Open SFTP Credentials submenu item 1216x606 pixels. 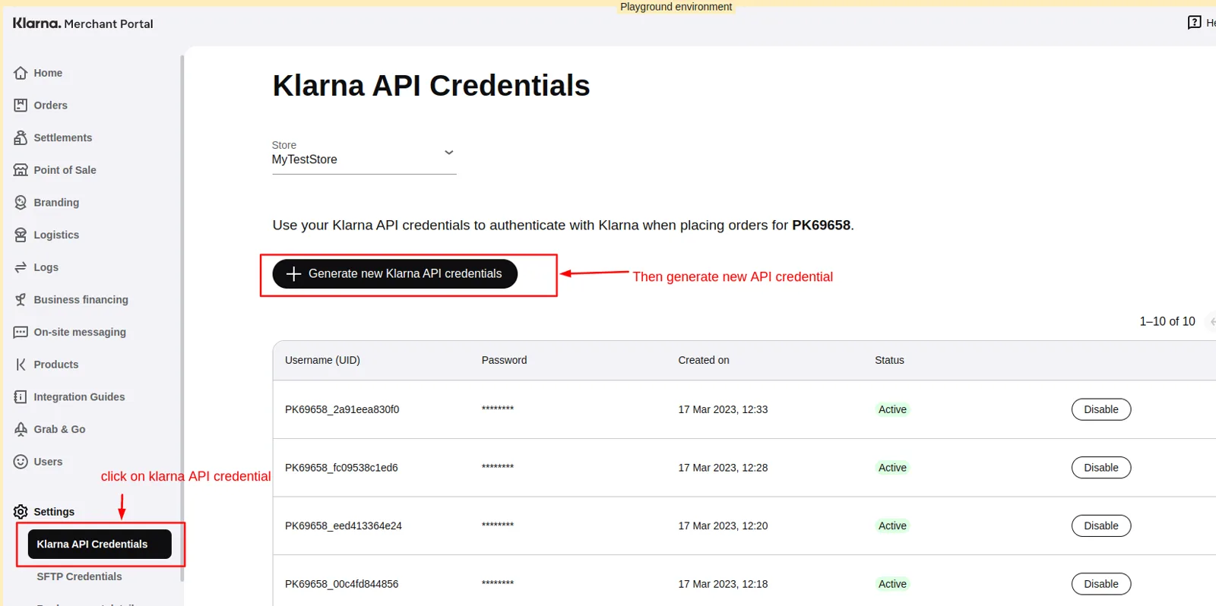click(x=79, y=576)
